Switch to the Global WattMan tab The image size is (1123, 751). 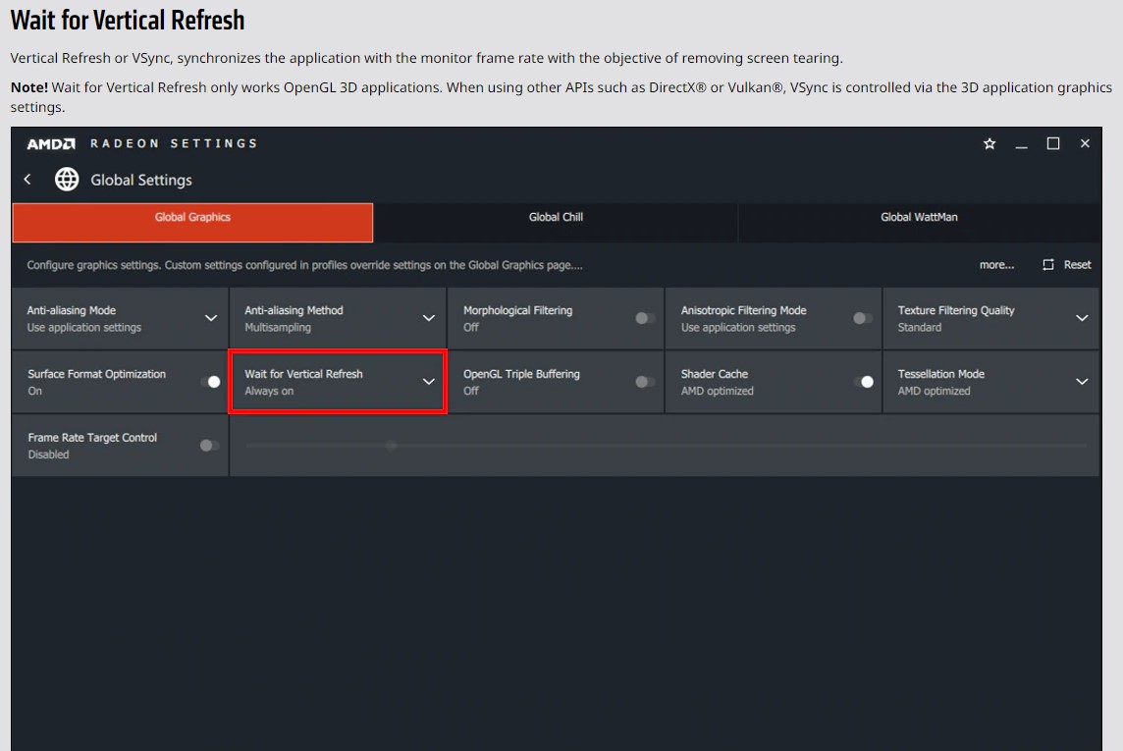pos(919,223)
